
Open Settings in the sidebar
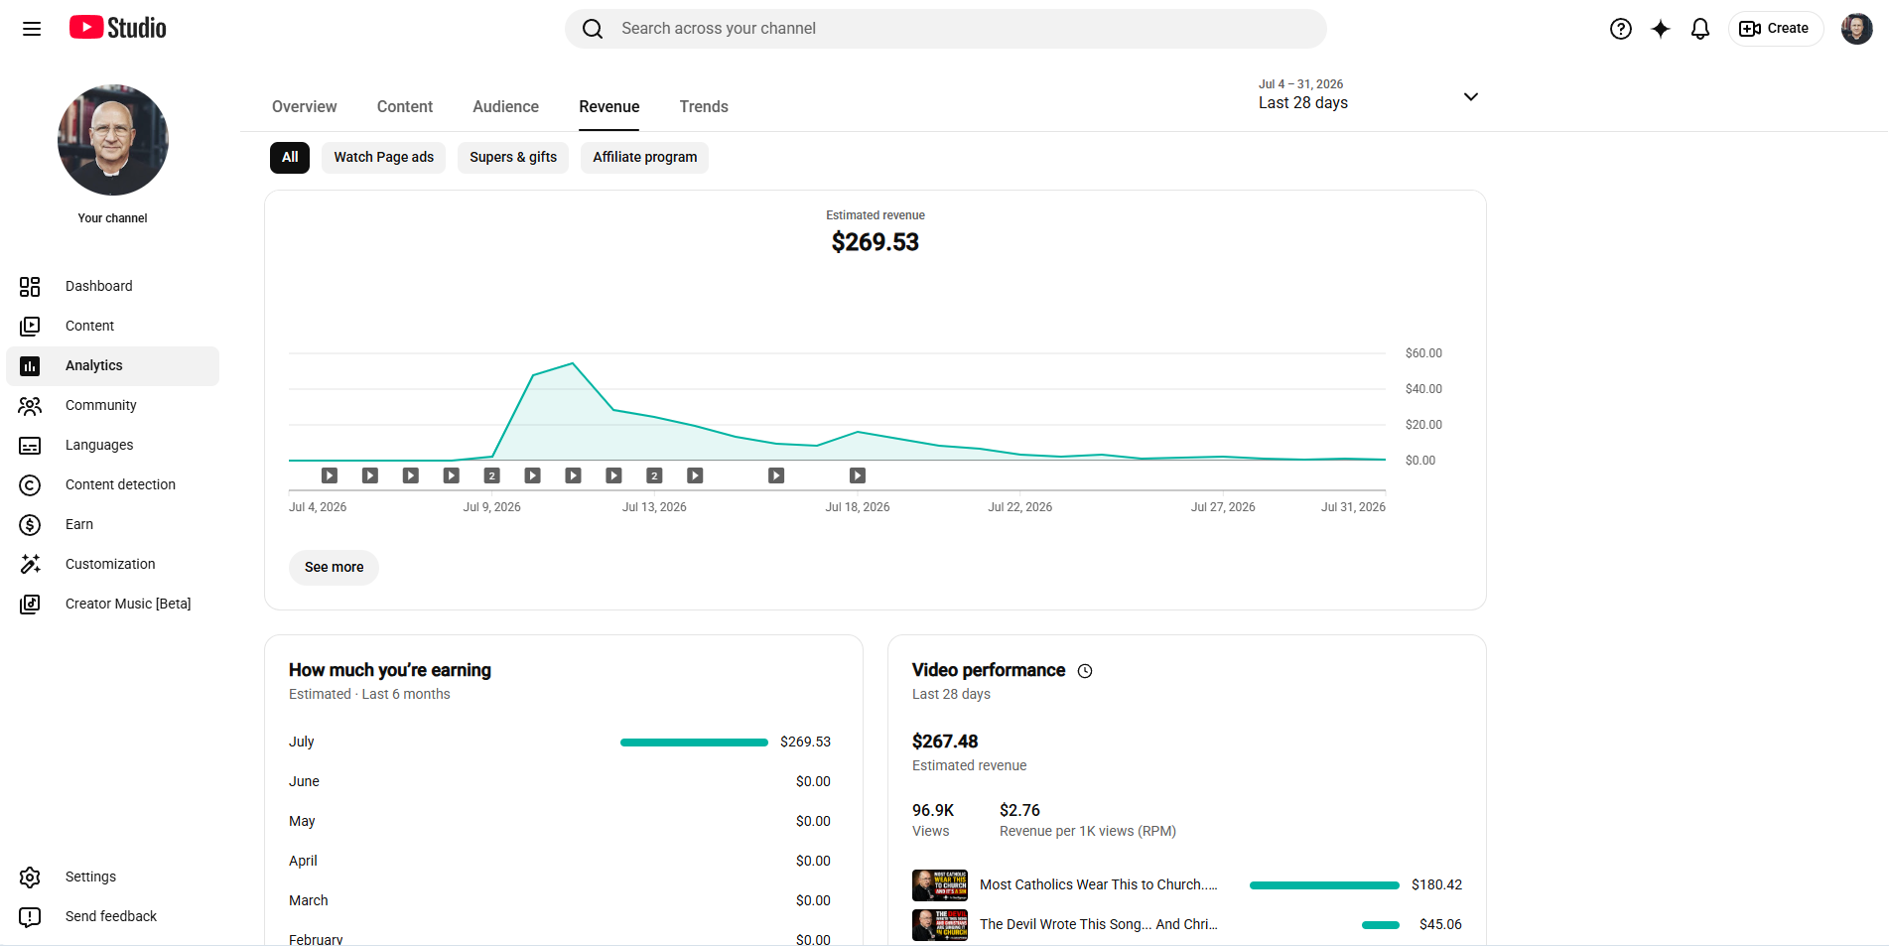(x=113, y=877)
